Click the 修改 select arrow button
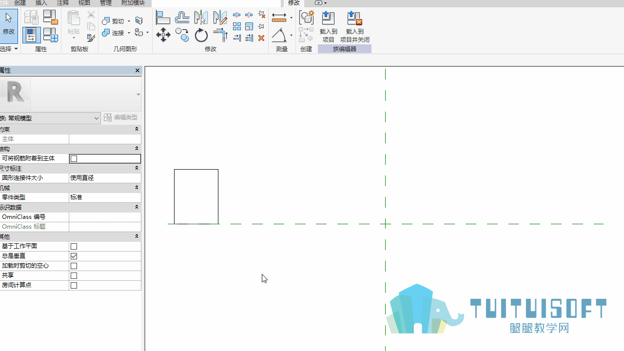The width and height of the screenshot is (624, 351). [x=8, y=25]
